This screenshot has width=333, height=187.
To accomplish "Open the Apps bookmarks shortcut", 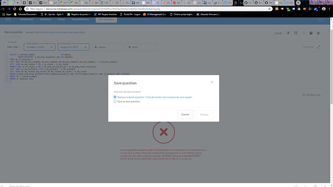I will tap(7, 14).
